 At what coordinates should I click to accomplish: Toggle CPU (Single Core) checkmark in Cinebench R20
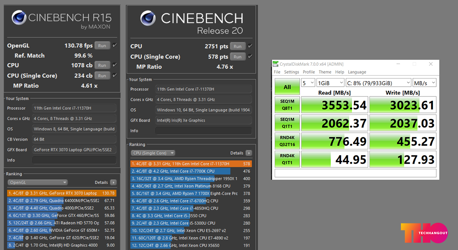[x=250, y=57]
